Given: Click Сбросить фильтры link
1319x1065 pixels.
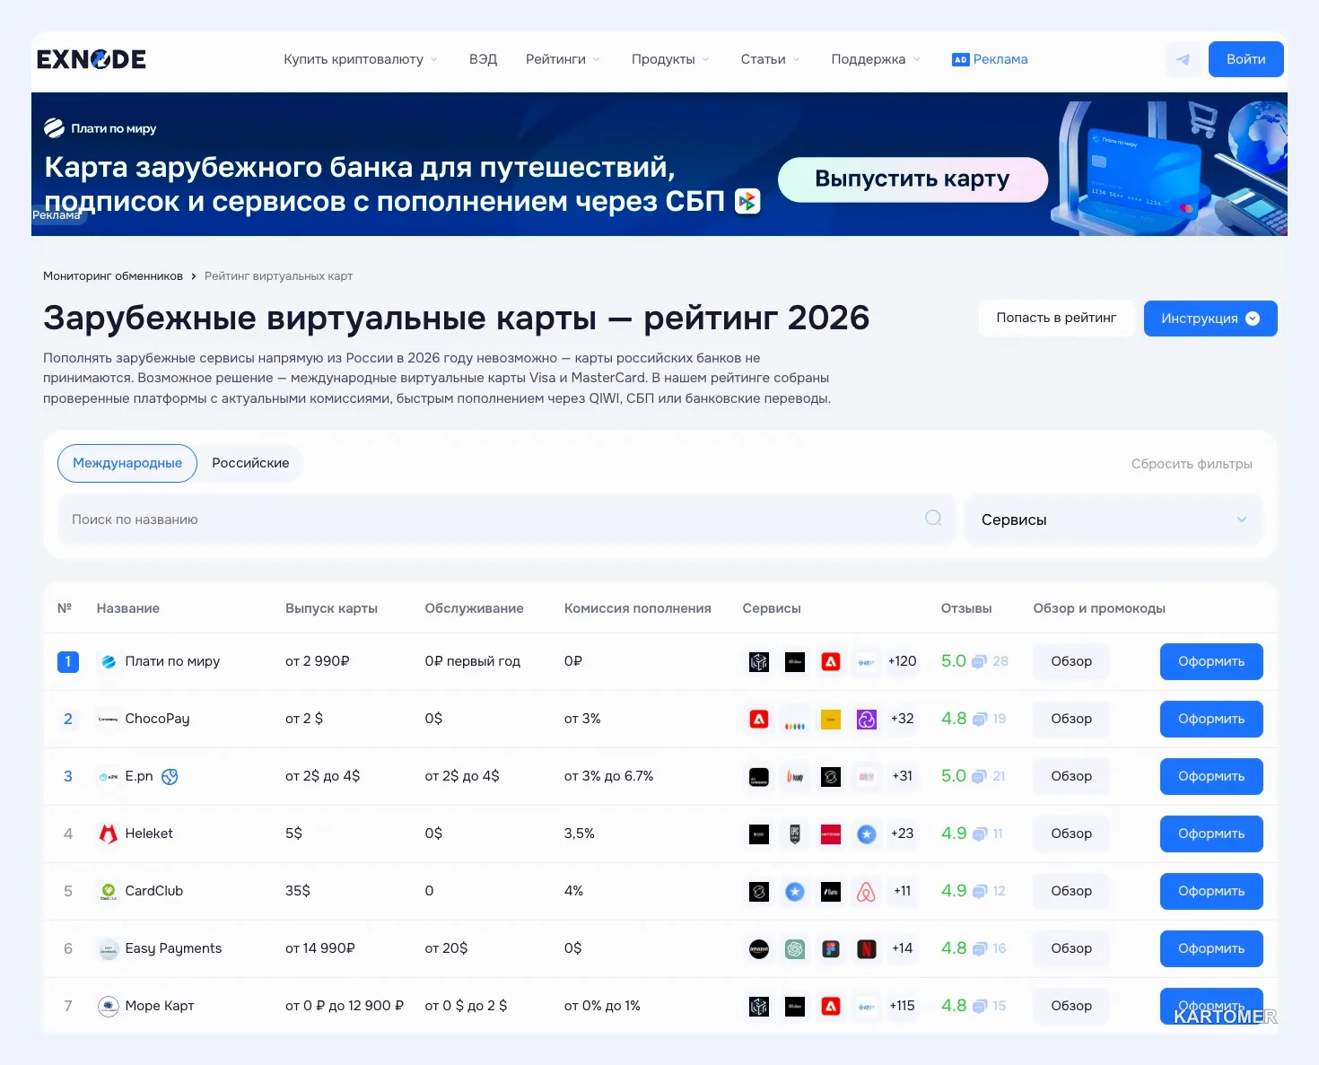Looking at the screenshot, I should 1192,464.
